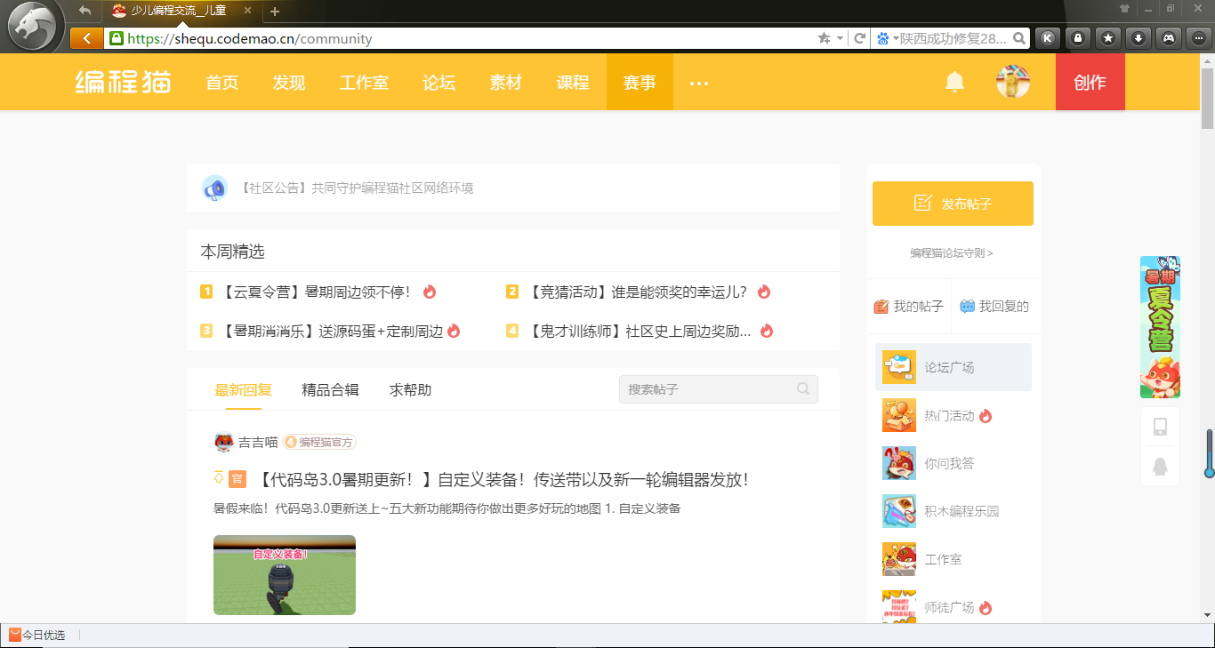1215x648 pixels.
Task: Open the 【云夏令营】暑期周边领不停 post
Action: (x=315, y=292)
